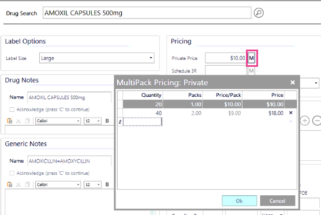Viewport: 321px width, 215px height.
Task: Click Ok in MultiPack Pricing dialog
Action: click(x=239, y=201)
